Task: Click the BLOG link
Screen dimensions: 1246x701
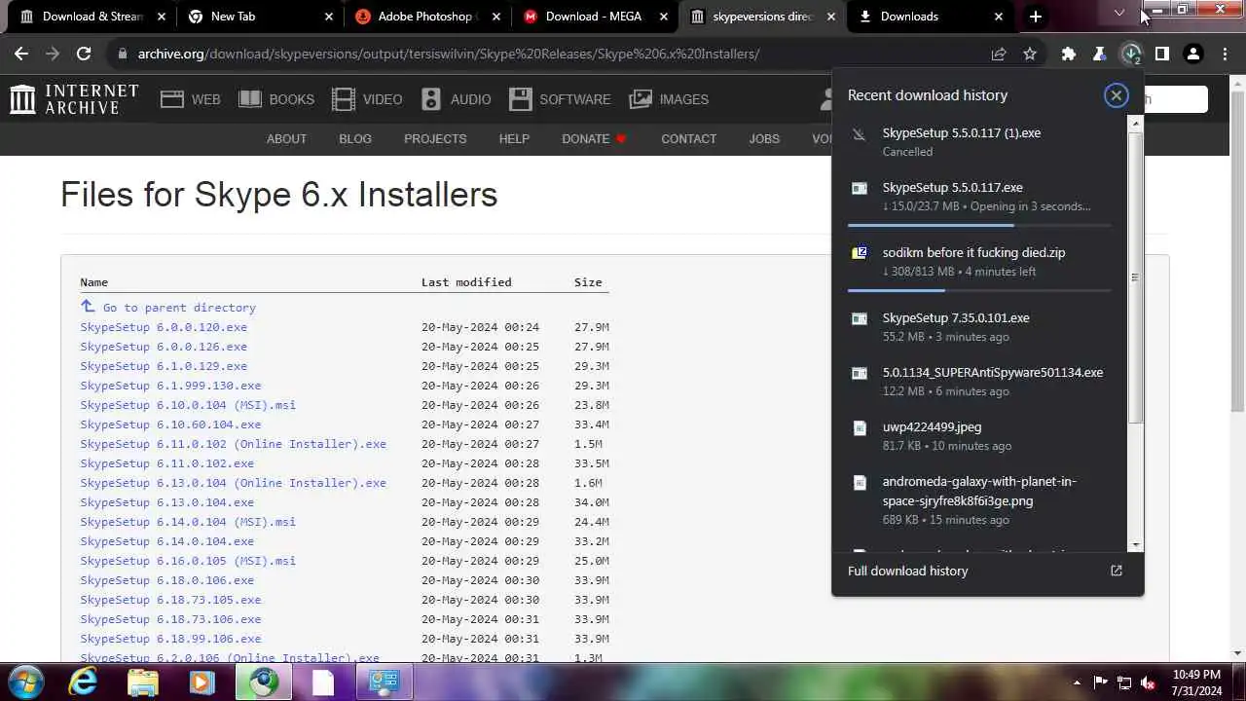Action: tap(355, 139)
